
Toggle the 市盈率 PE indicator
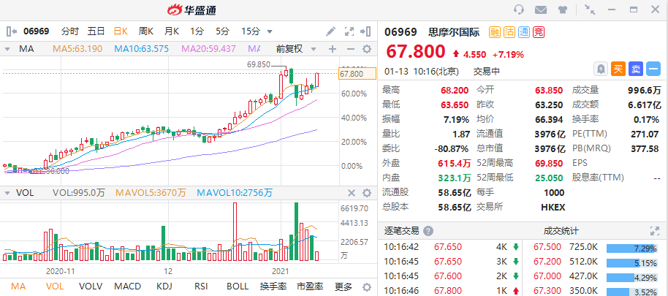310,286
